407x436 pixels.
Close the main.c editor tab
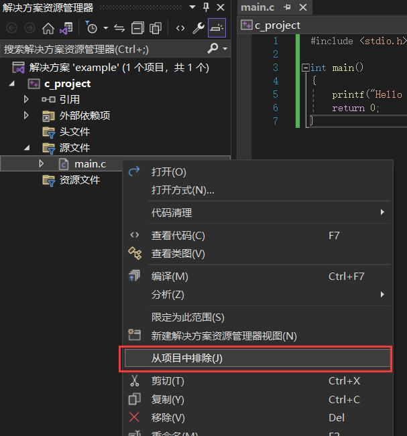[x=302, y=7]
